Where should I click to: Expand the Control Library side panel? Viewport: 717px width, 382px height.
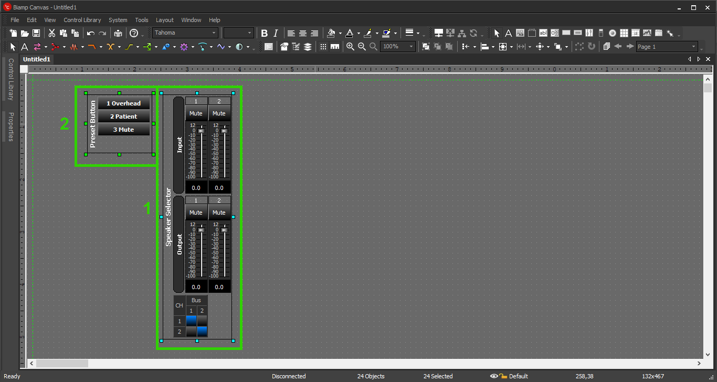click(x=10, y=79)
